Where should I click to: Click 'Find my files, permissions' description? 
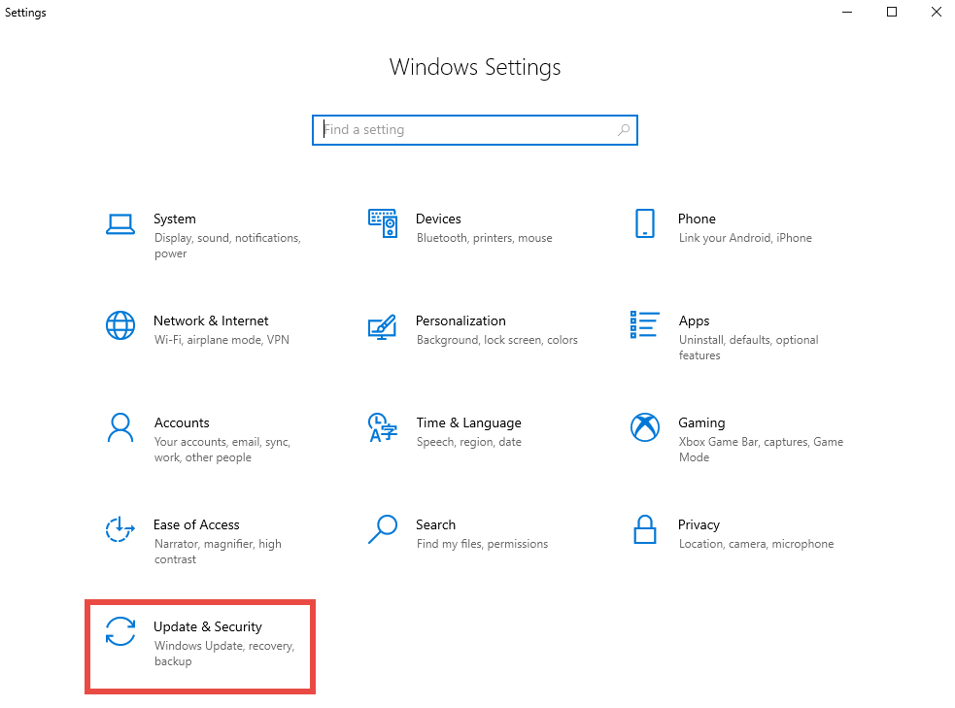pos(483,544)
